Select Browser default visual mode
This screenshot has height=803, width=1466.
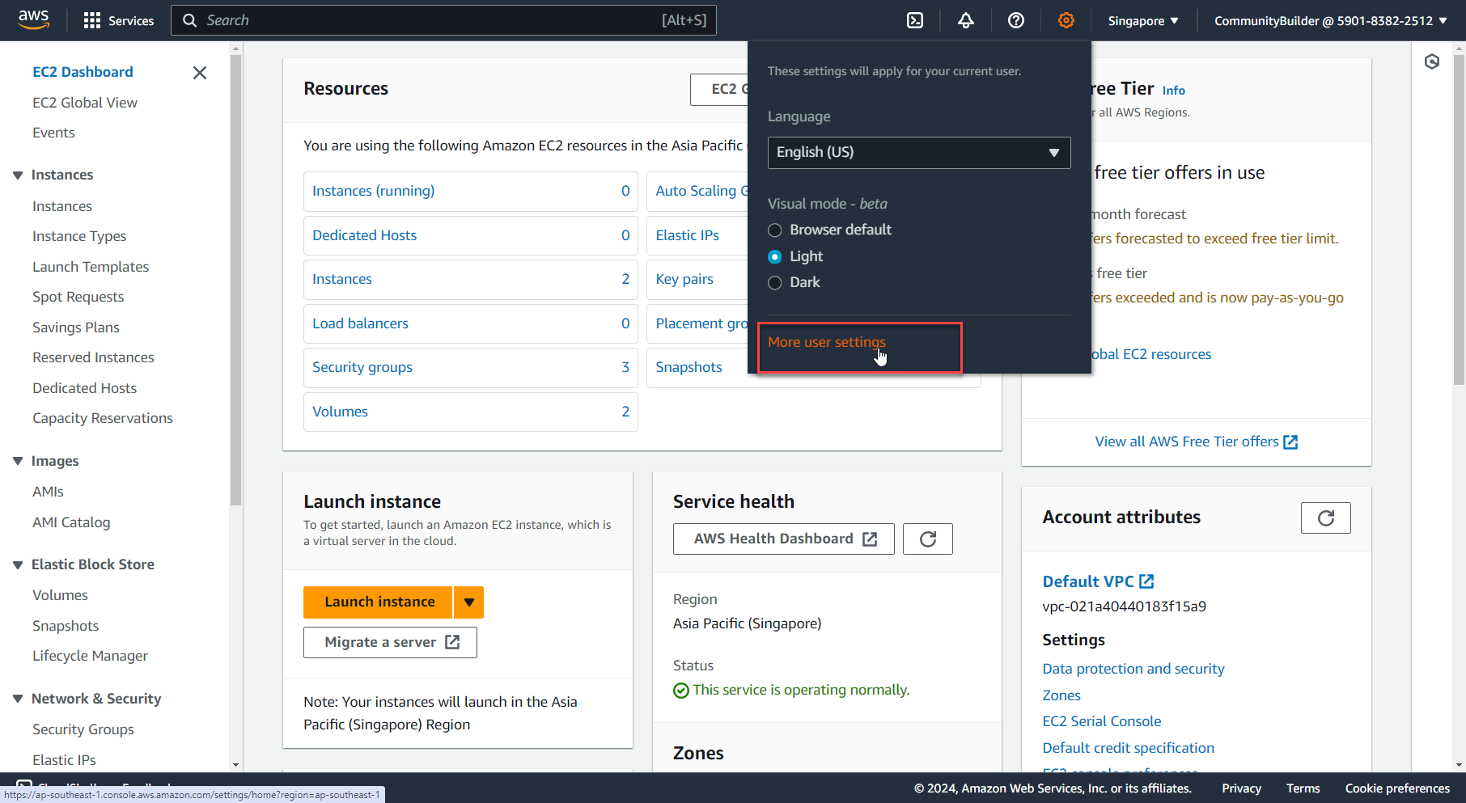tap(774, 230)
